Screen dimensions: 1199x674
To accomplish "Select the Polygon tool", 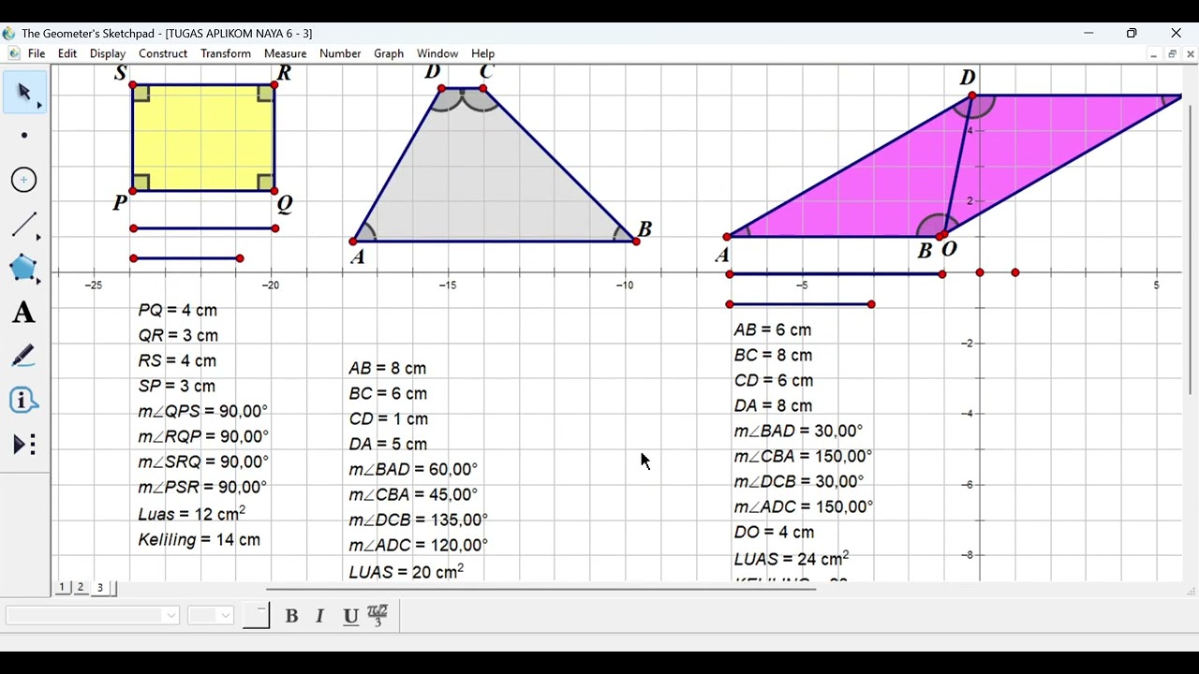I will [24, 269].
